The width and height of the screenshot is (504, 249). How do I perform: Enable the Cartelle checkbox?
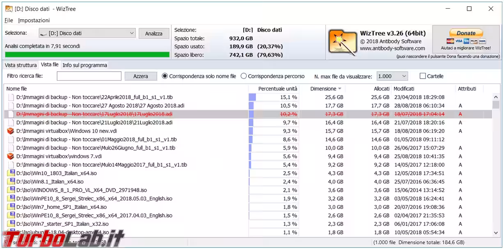tap(422, 76)
